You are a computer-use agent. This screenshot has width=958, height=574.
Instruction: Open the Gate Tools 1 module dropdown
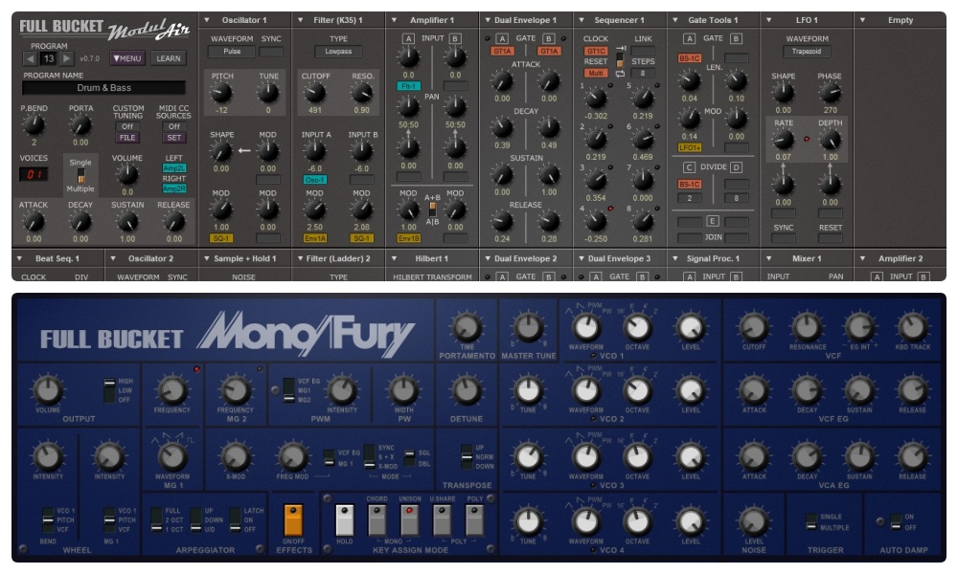coord(675,20)
